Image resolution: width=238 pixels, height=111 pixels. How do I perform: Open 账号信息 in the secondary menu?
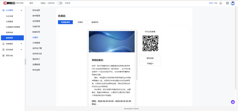36,70
